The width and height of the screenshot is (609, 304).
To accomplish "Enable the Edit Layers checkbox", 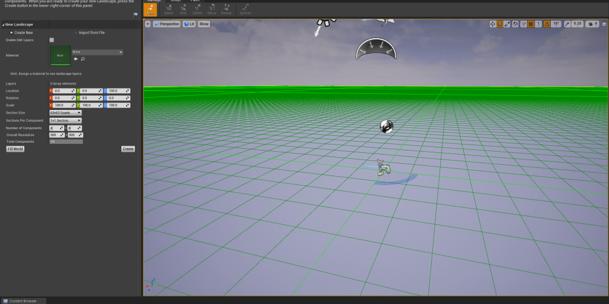I will pos(52,40).
